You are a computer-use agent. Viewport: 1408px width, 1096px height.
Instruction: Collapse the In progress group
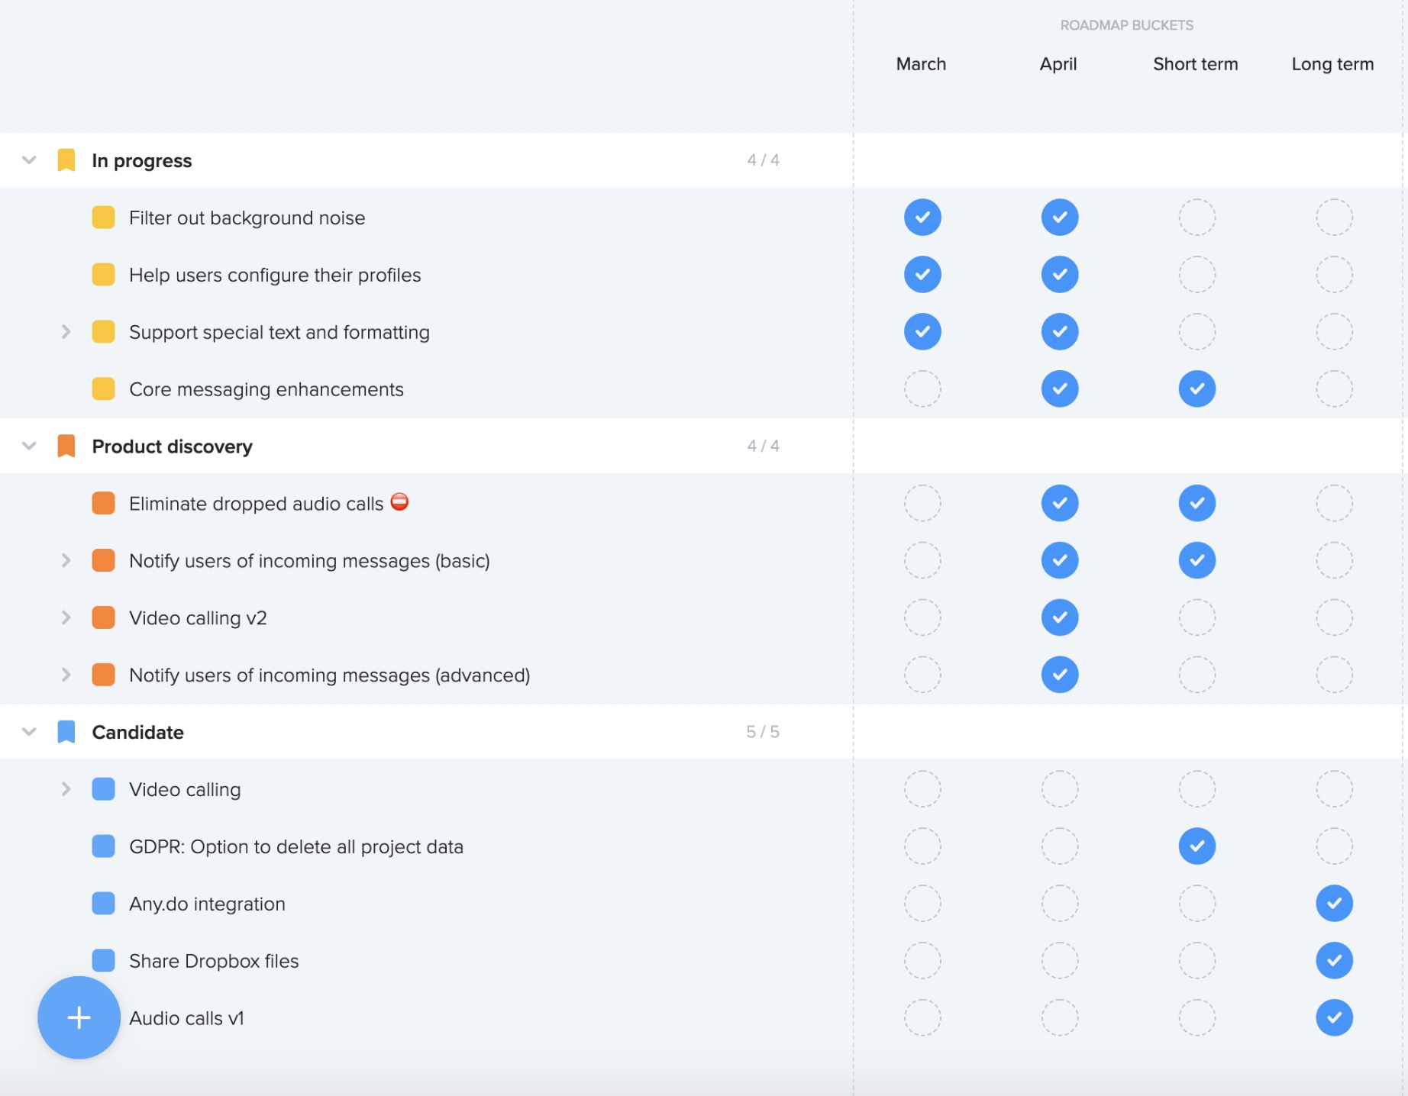(29, 160)
